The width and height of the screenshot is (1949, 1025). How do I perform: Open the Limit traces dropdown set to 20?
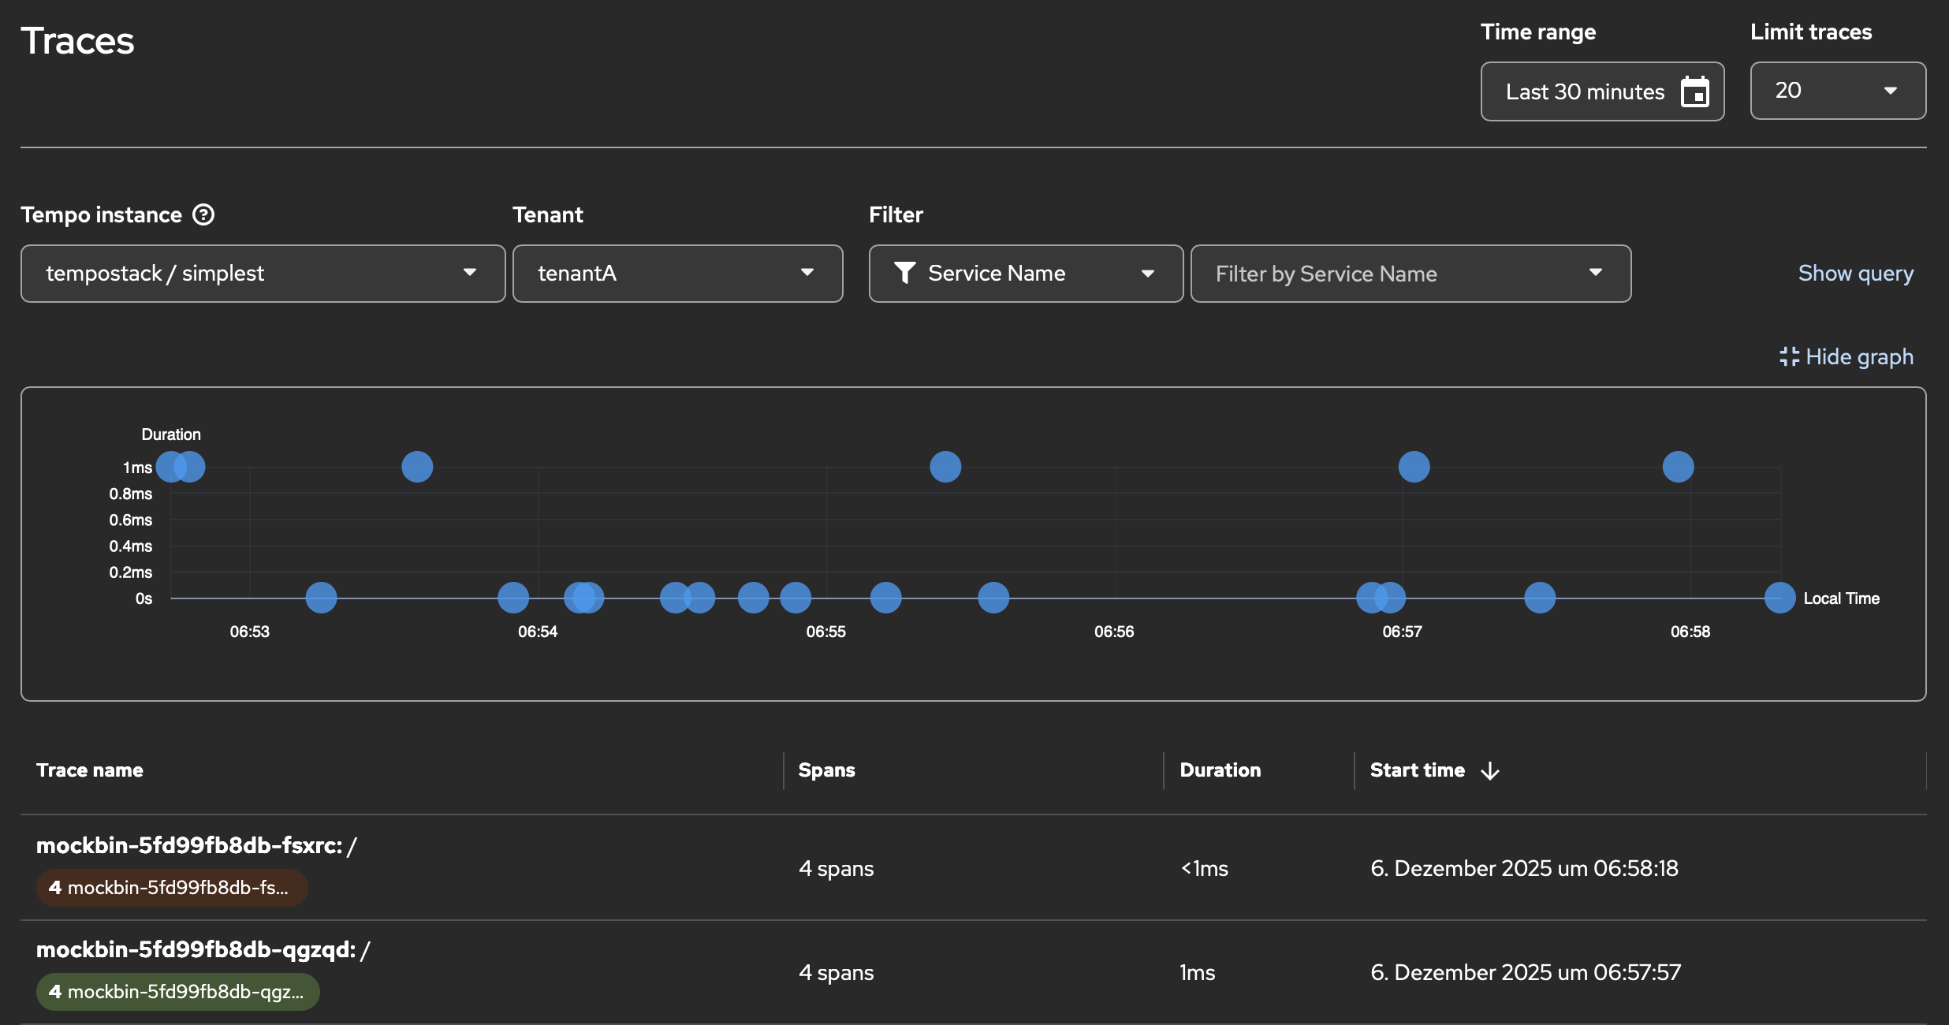(x=1837, y=90)
